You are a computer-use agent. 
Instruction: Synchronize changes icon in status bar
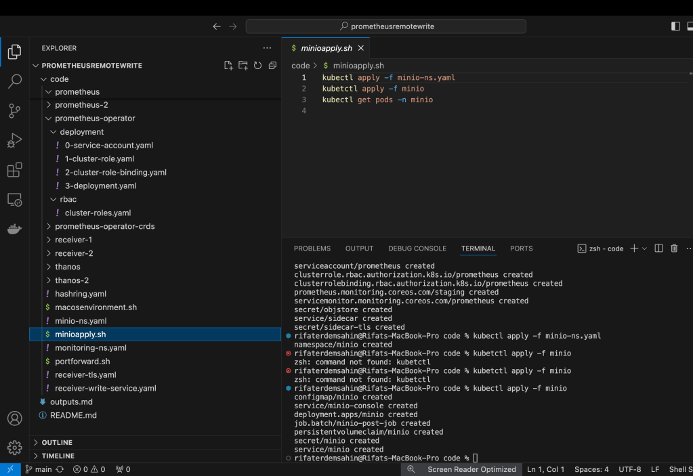(60, 469)
